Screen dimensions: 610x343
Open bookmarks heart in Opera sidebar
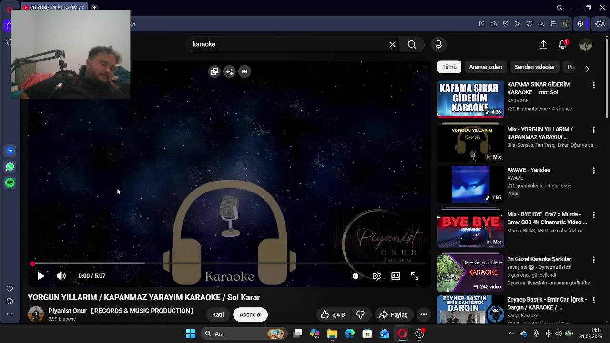[x=10, y=289]
